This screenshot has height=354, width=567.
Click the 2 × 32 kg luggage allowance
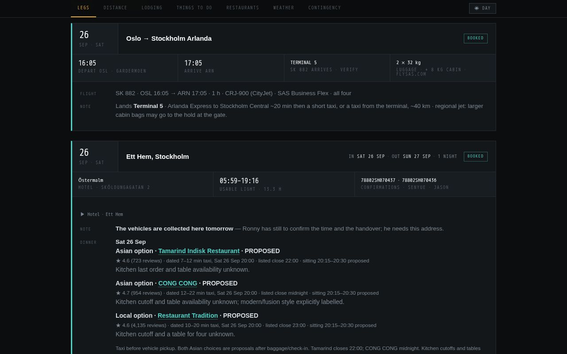[x=408, y=63]
